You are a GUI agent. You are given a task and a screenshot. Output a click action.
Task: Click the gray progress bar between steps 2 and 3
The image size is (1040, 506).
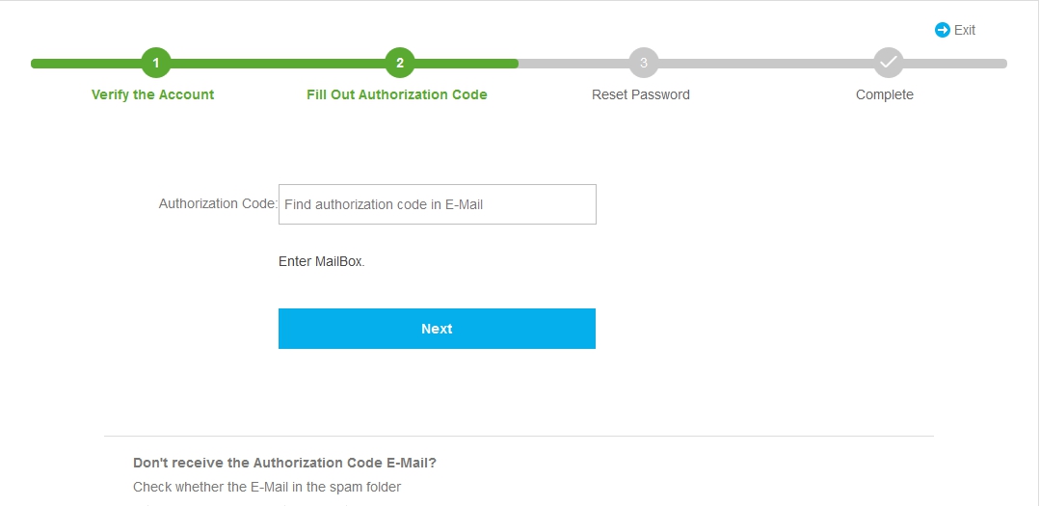point(573,64)
